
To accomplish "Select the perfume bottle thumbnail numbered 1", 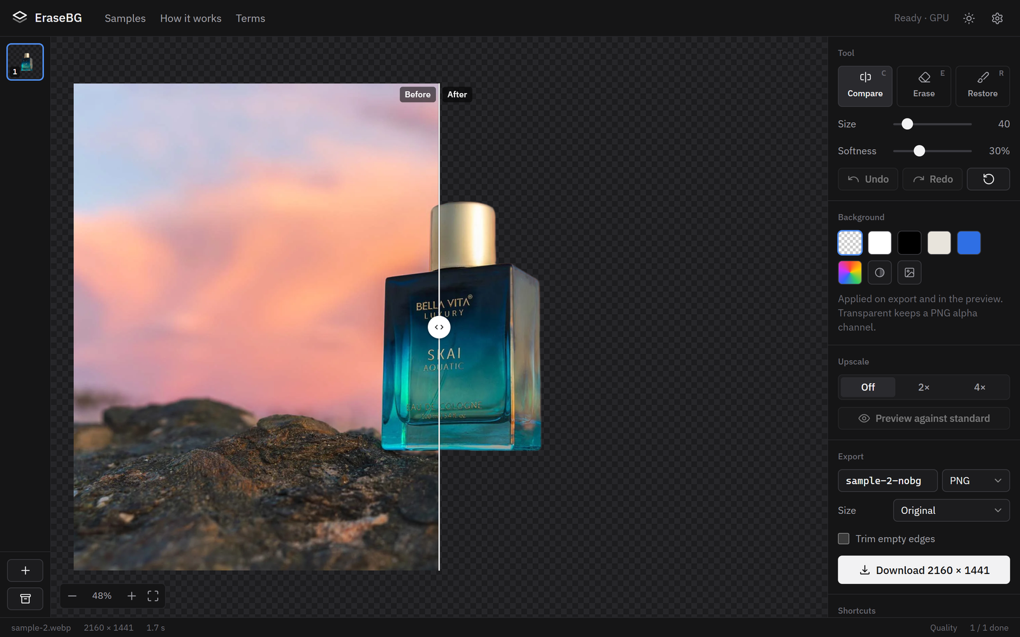I will [x=25, y=62].
